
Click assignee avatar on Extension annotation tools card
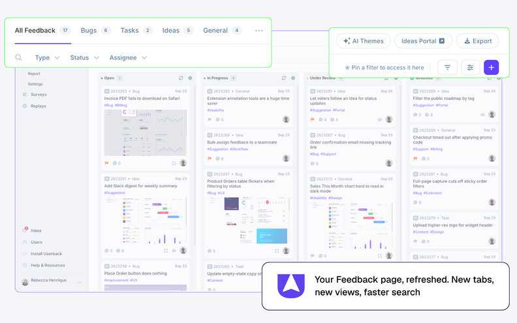click(286, 119)
